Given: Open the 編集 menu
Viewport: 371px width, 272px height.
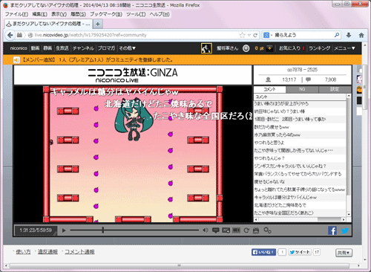Looking at the screenshot, I should pyautogui.click(x=40, y=14).
